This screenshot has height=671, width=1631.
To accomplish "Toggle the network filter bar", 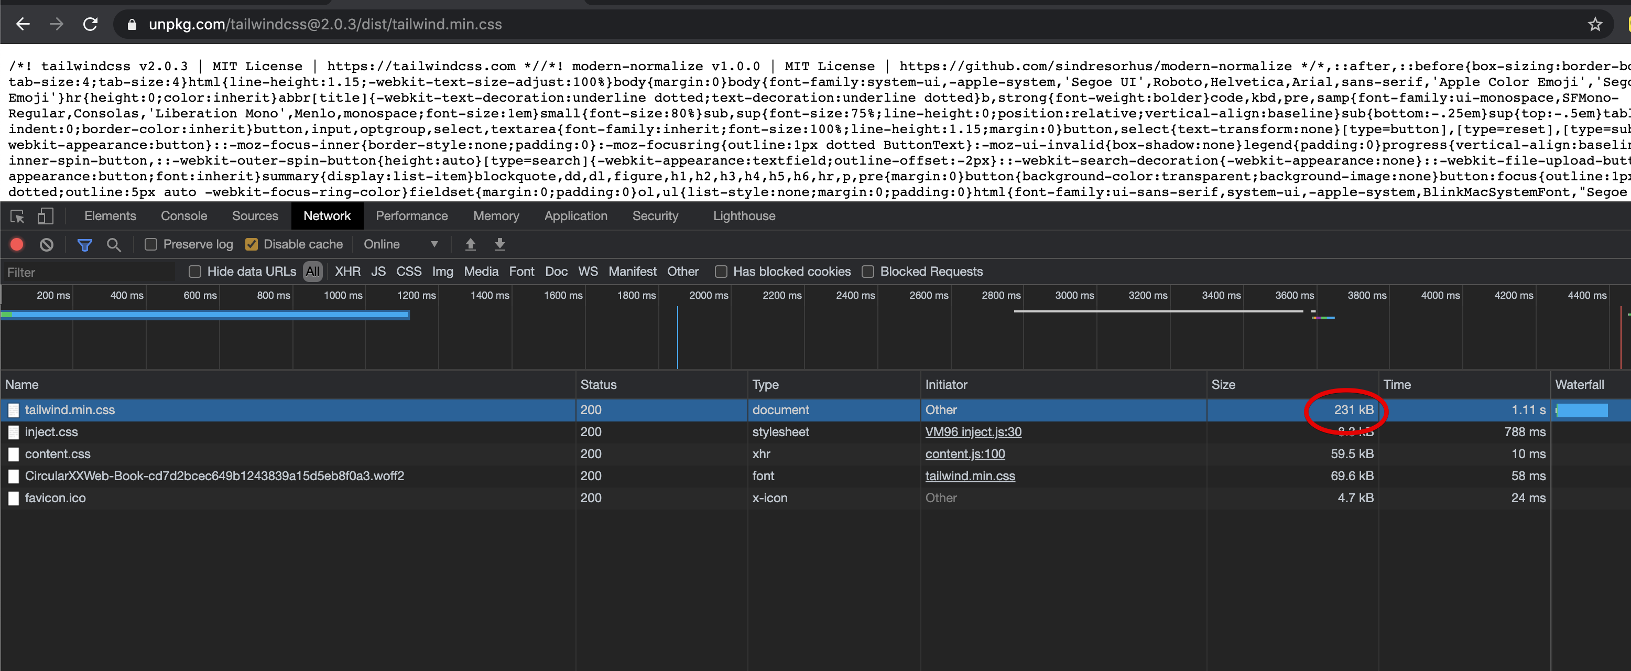I will click(84, 244).
